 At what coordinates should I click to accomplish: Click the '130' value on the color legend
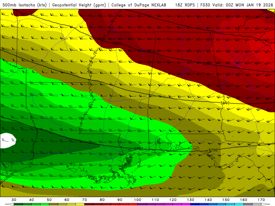191,200
